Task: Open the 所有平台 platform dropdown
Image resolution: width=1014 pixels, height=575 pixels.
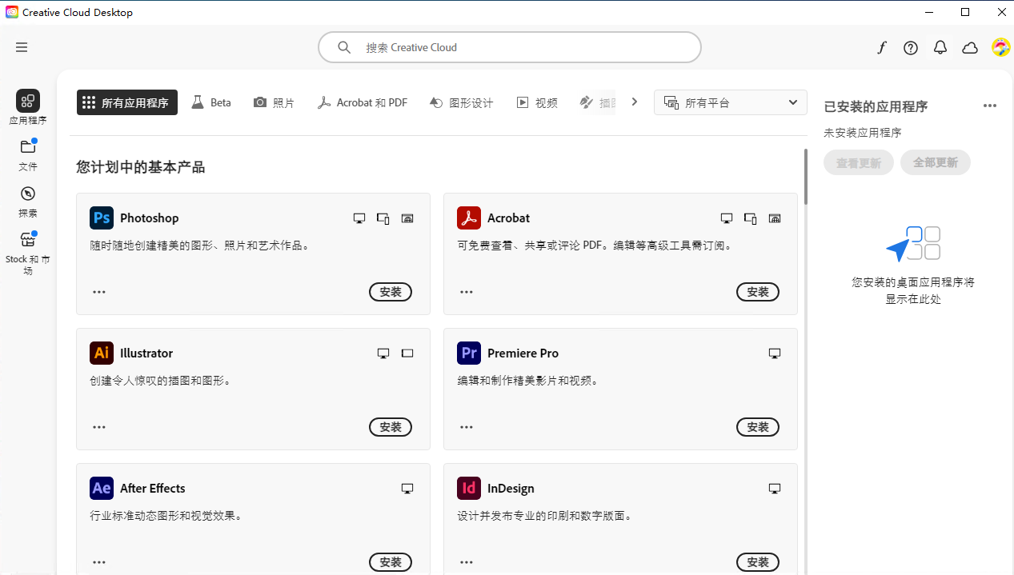Action: [731, 102]
